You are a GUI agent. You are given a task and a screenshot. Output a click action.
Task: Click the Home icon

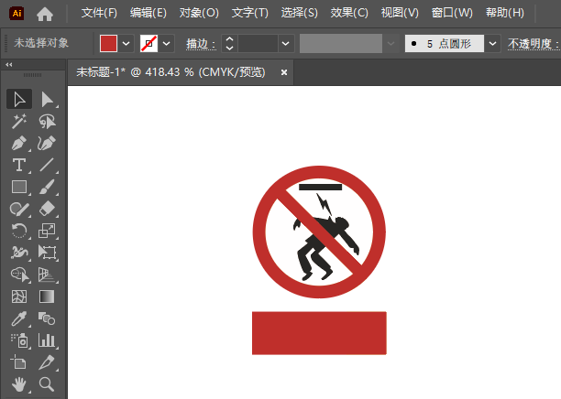pos(45,14)
